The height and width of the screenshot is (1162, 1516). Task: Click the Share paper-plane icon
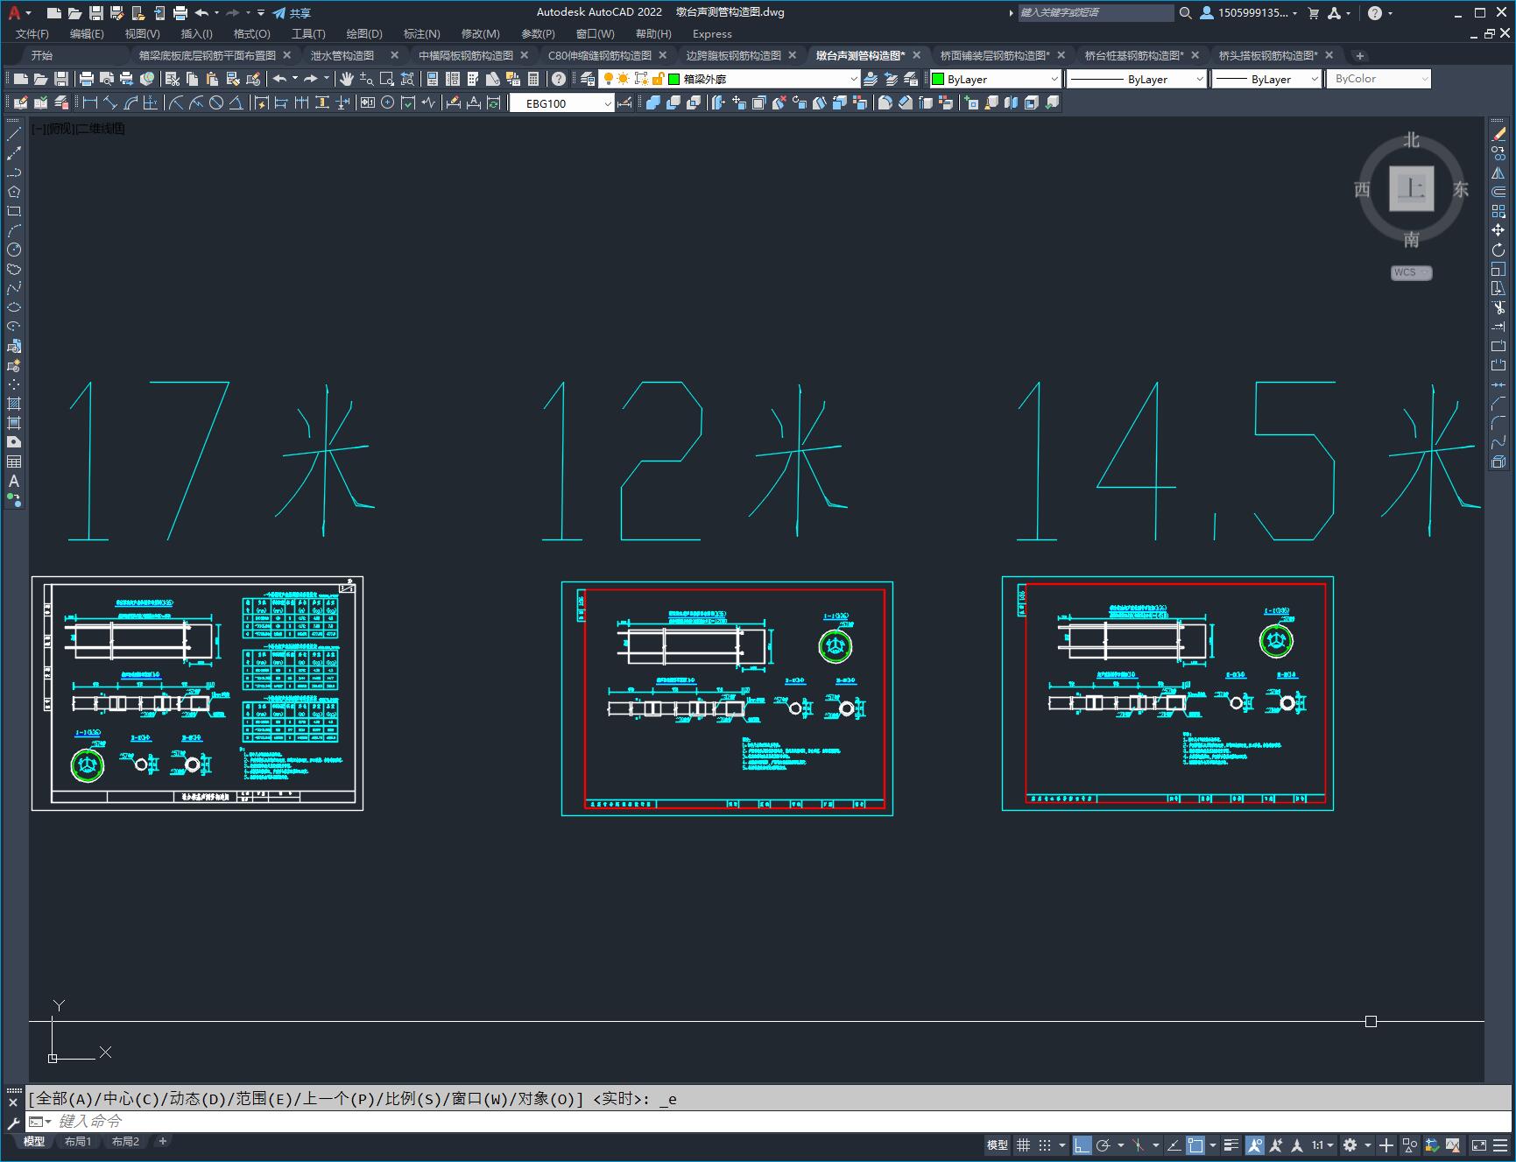tap(279, 13)
